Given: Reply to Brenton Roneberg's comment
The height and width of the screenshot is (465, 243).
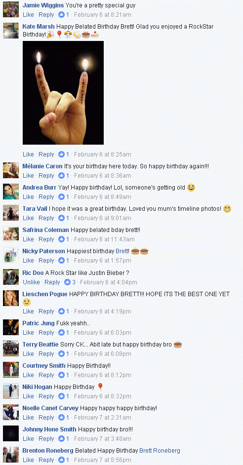Looking at the screenshot, I should [x=46, y=460].
